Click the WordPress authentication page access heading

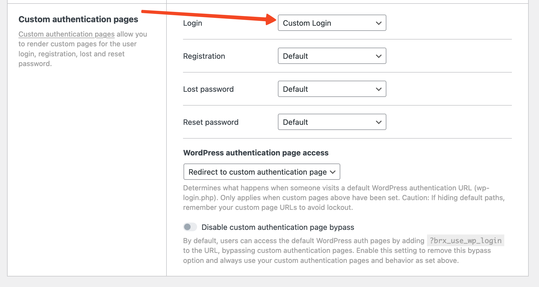(x=256, y=153)
